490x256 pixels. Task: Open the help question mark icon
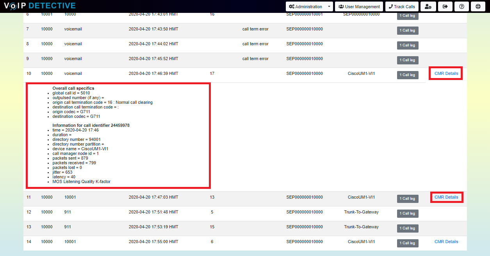(x=461, y=7)
